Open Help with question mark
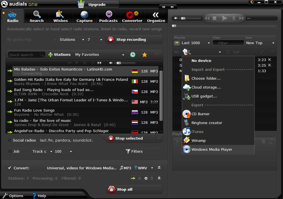This screenshot has height=199, width=283. (x=39, y=196)
